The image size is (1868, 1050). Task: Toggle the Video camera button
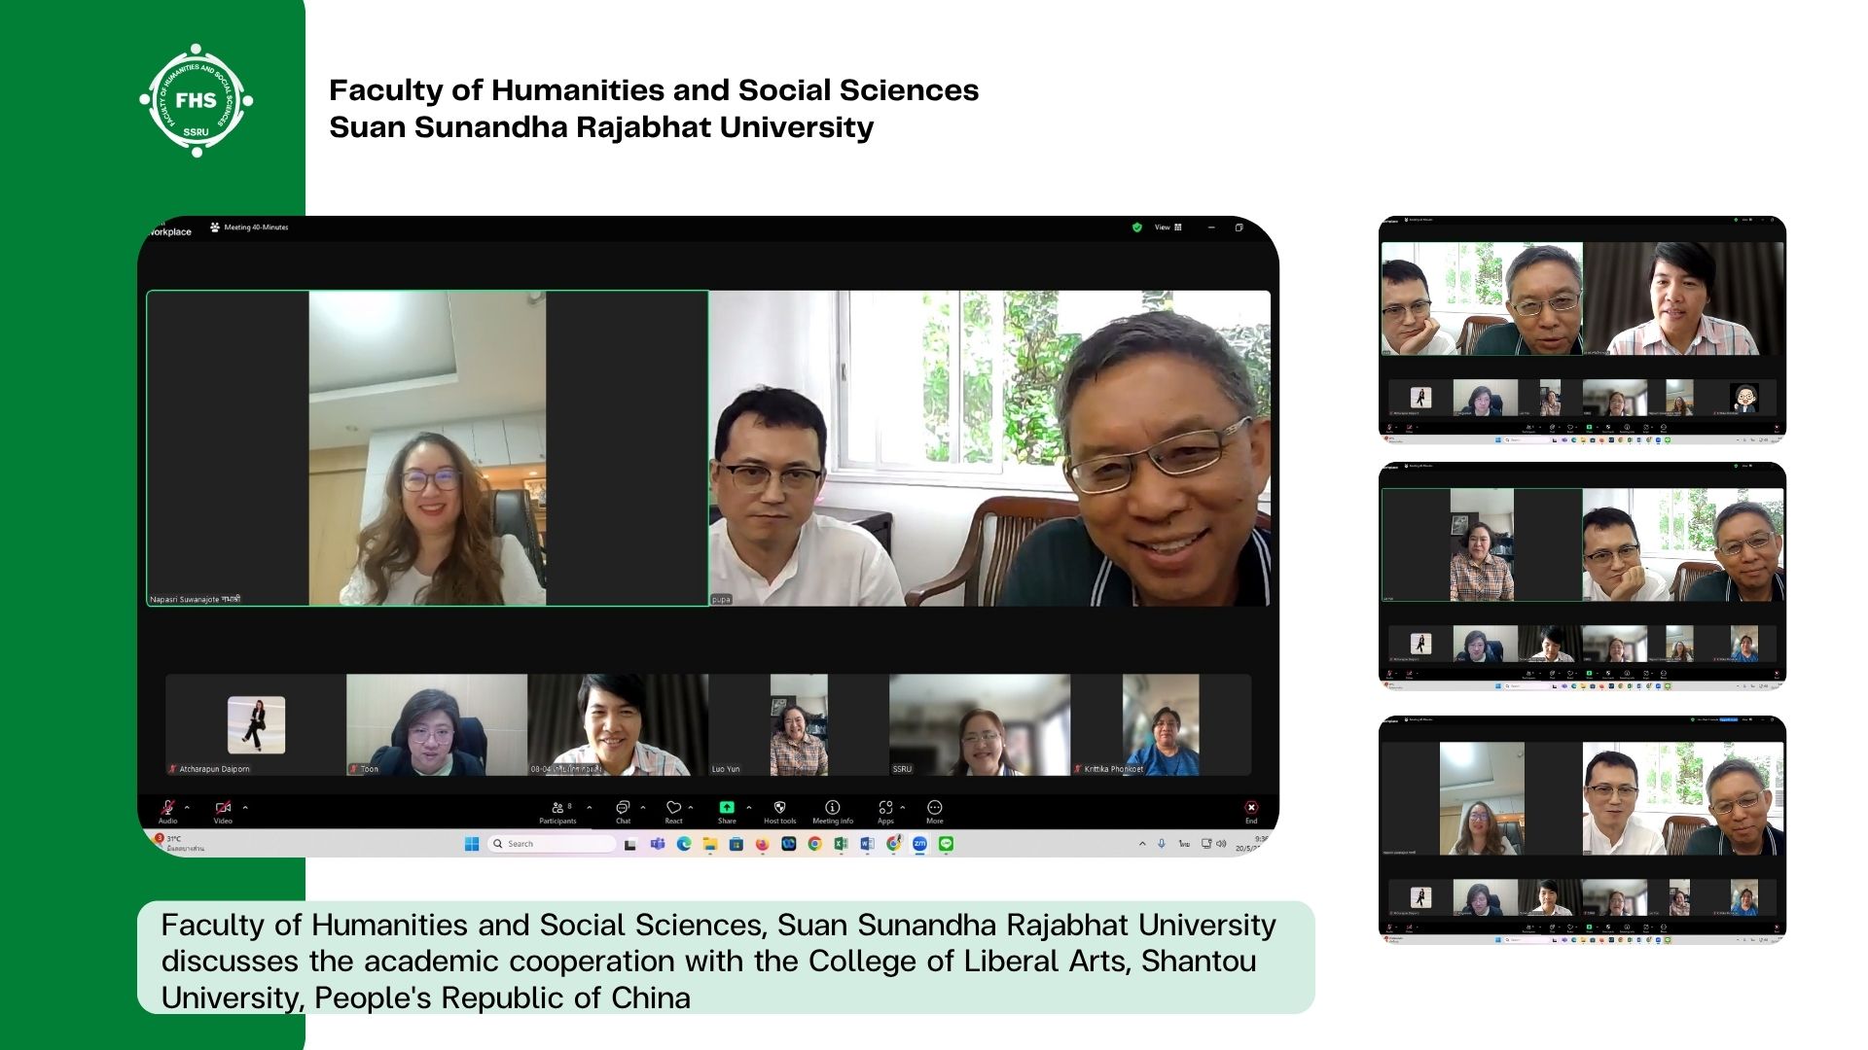223,808
